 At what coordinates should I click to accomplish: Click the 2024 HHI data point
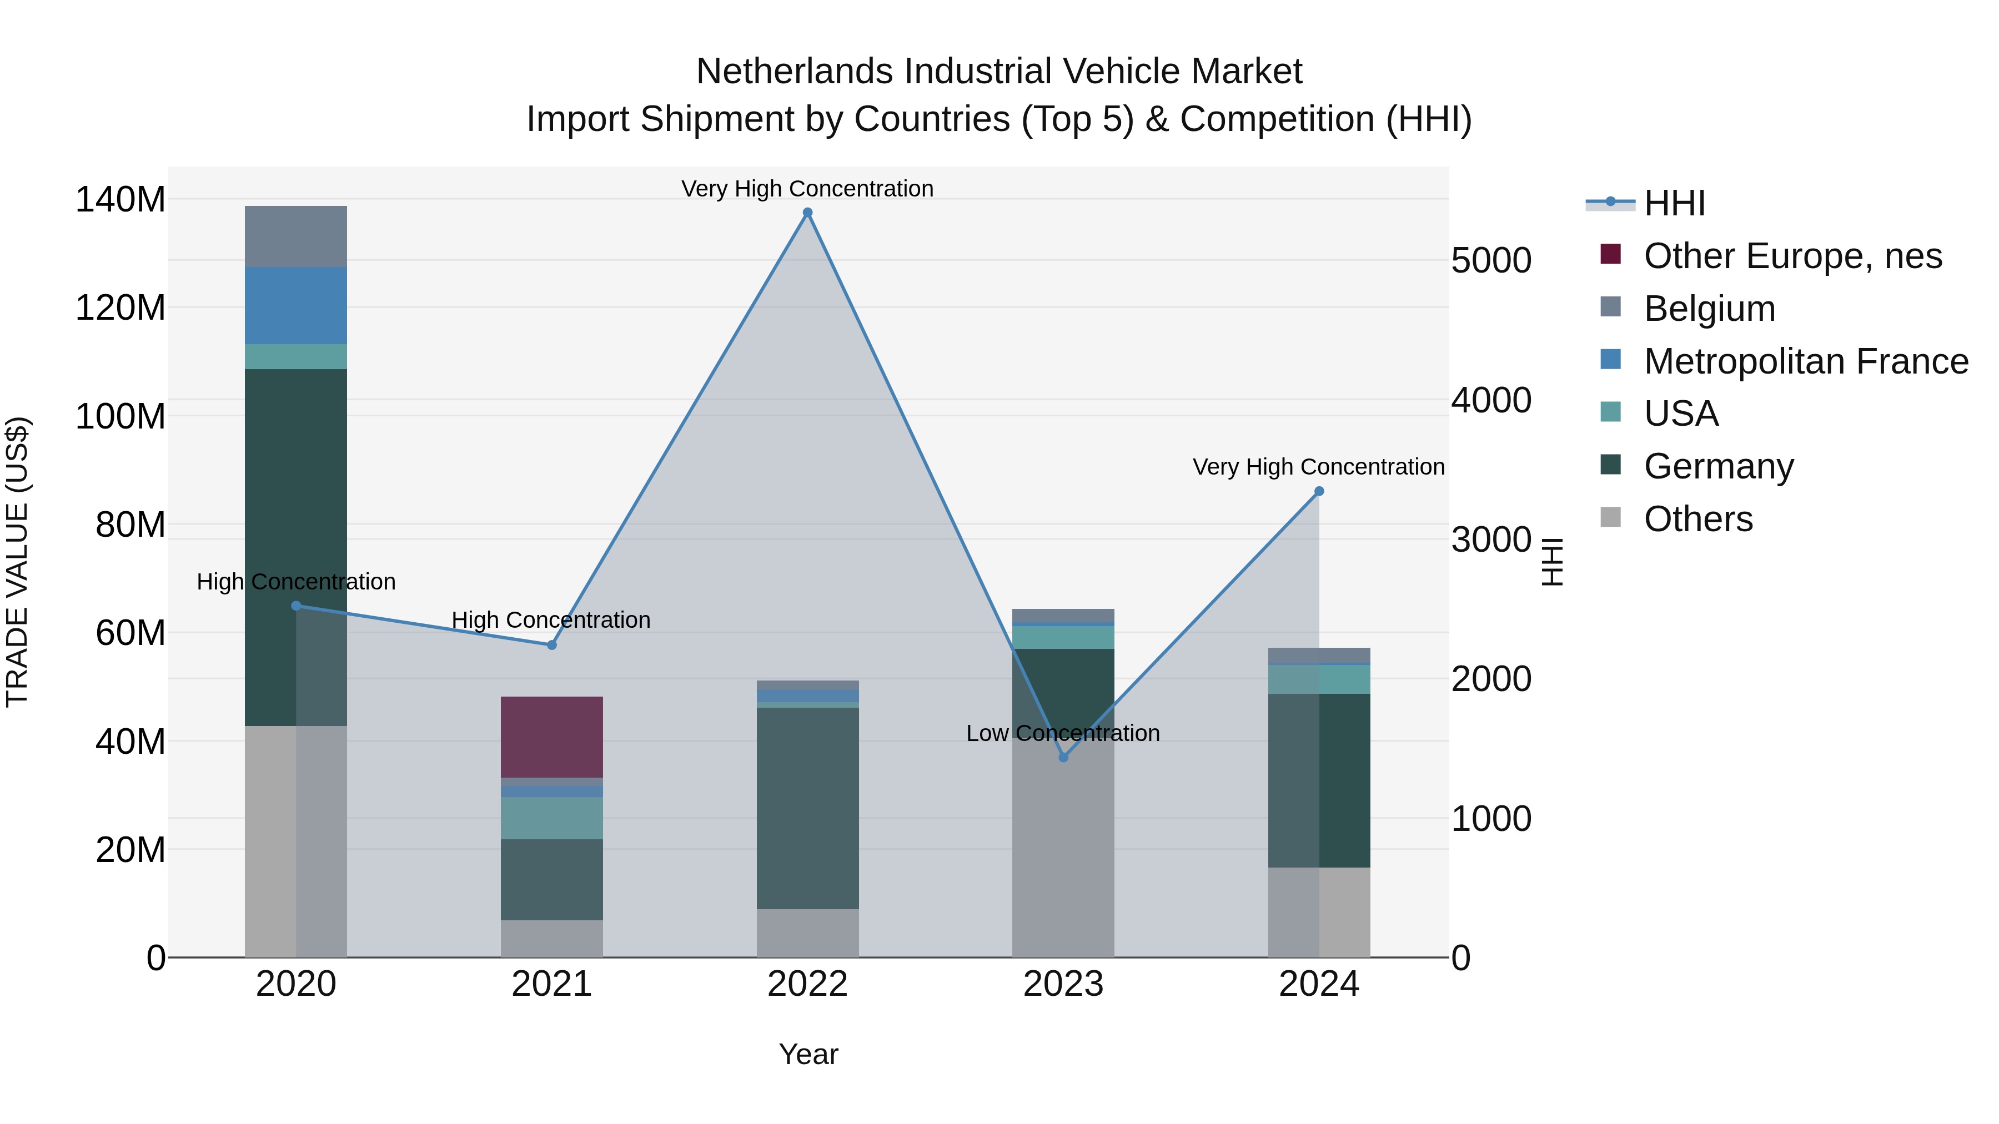coord(1318,491)
